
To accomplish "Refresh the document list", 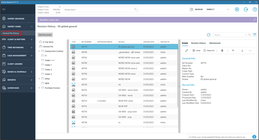I will [208, 35].
